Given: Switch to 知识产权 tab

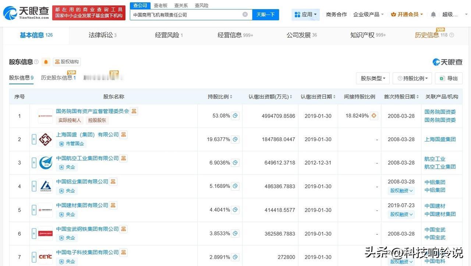Looking at the screenshot, I should click(368, 35).
